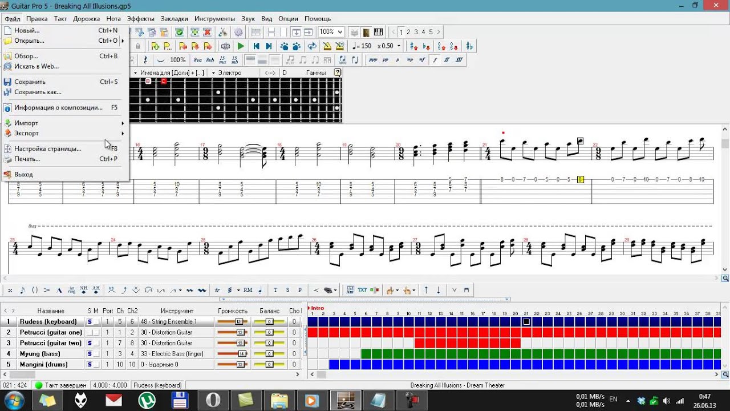Apply artificial harmonic A.H effect
The image size is (730, 411).
[x=96, y=290]
